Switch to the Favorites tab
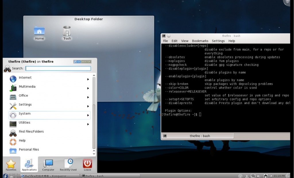 [11, 165]
